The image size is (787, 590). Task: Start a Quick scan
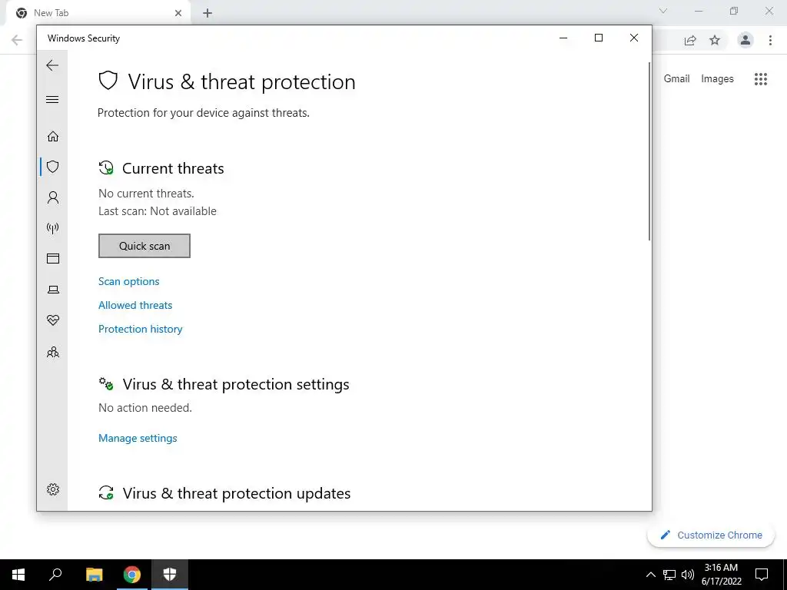144,246
